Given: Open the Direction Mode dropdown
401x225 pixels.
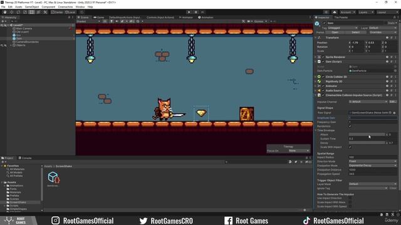Looking at the screenshot, I should (x=373, y=161).
